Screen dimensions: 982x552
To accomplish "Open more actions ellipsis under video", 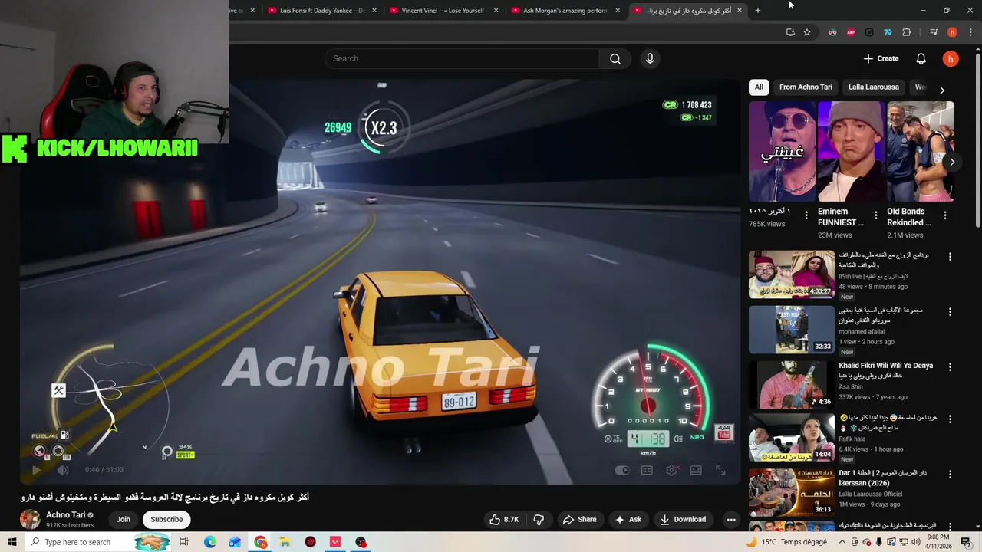I will 731,519.
